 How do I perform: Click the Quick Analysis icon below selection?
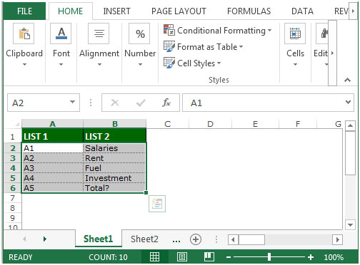tap(157, 204)
